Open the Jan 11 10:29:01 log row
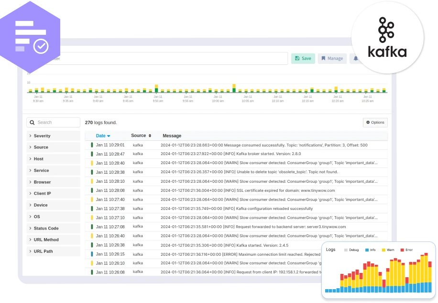The width and height of the screenshot is (438, 303). coord(236,145)
